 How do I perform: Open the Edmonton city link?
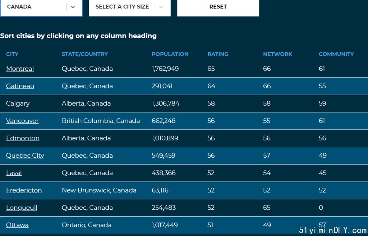(x=23, y=138)
